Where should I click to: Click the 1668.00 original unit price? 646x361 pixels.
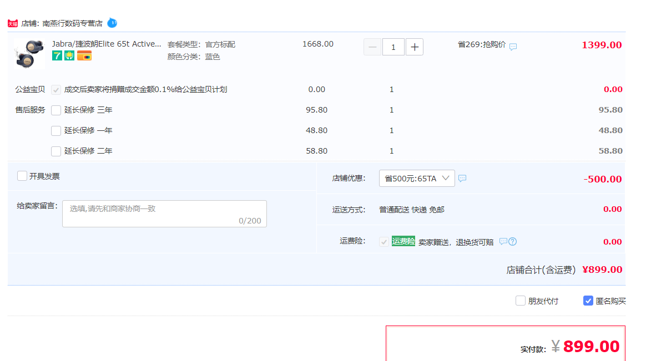tap(317, 44)
